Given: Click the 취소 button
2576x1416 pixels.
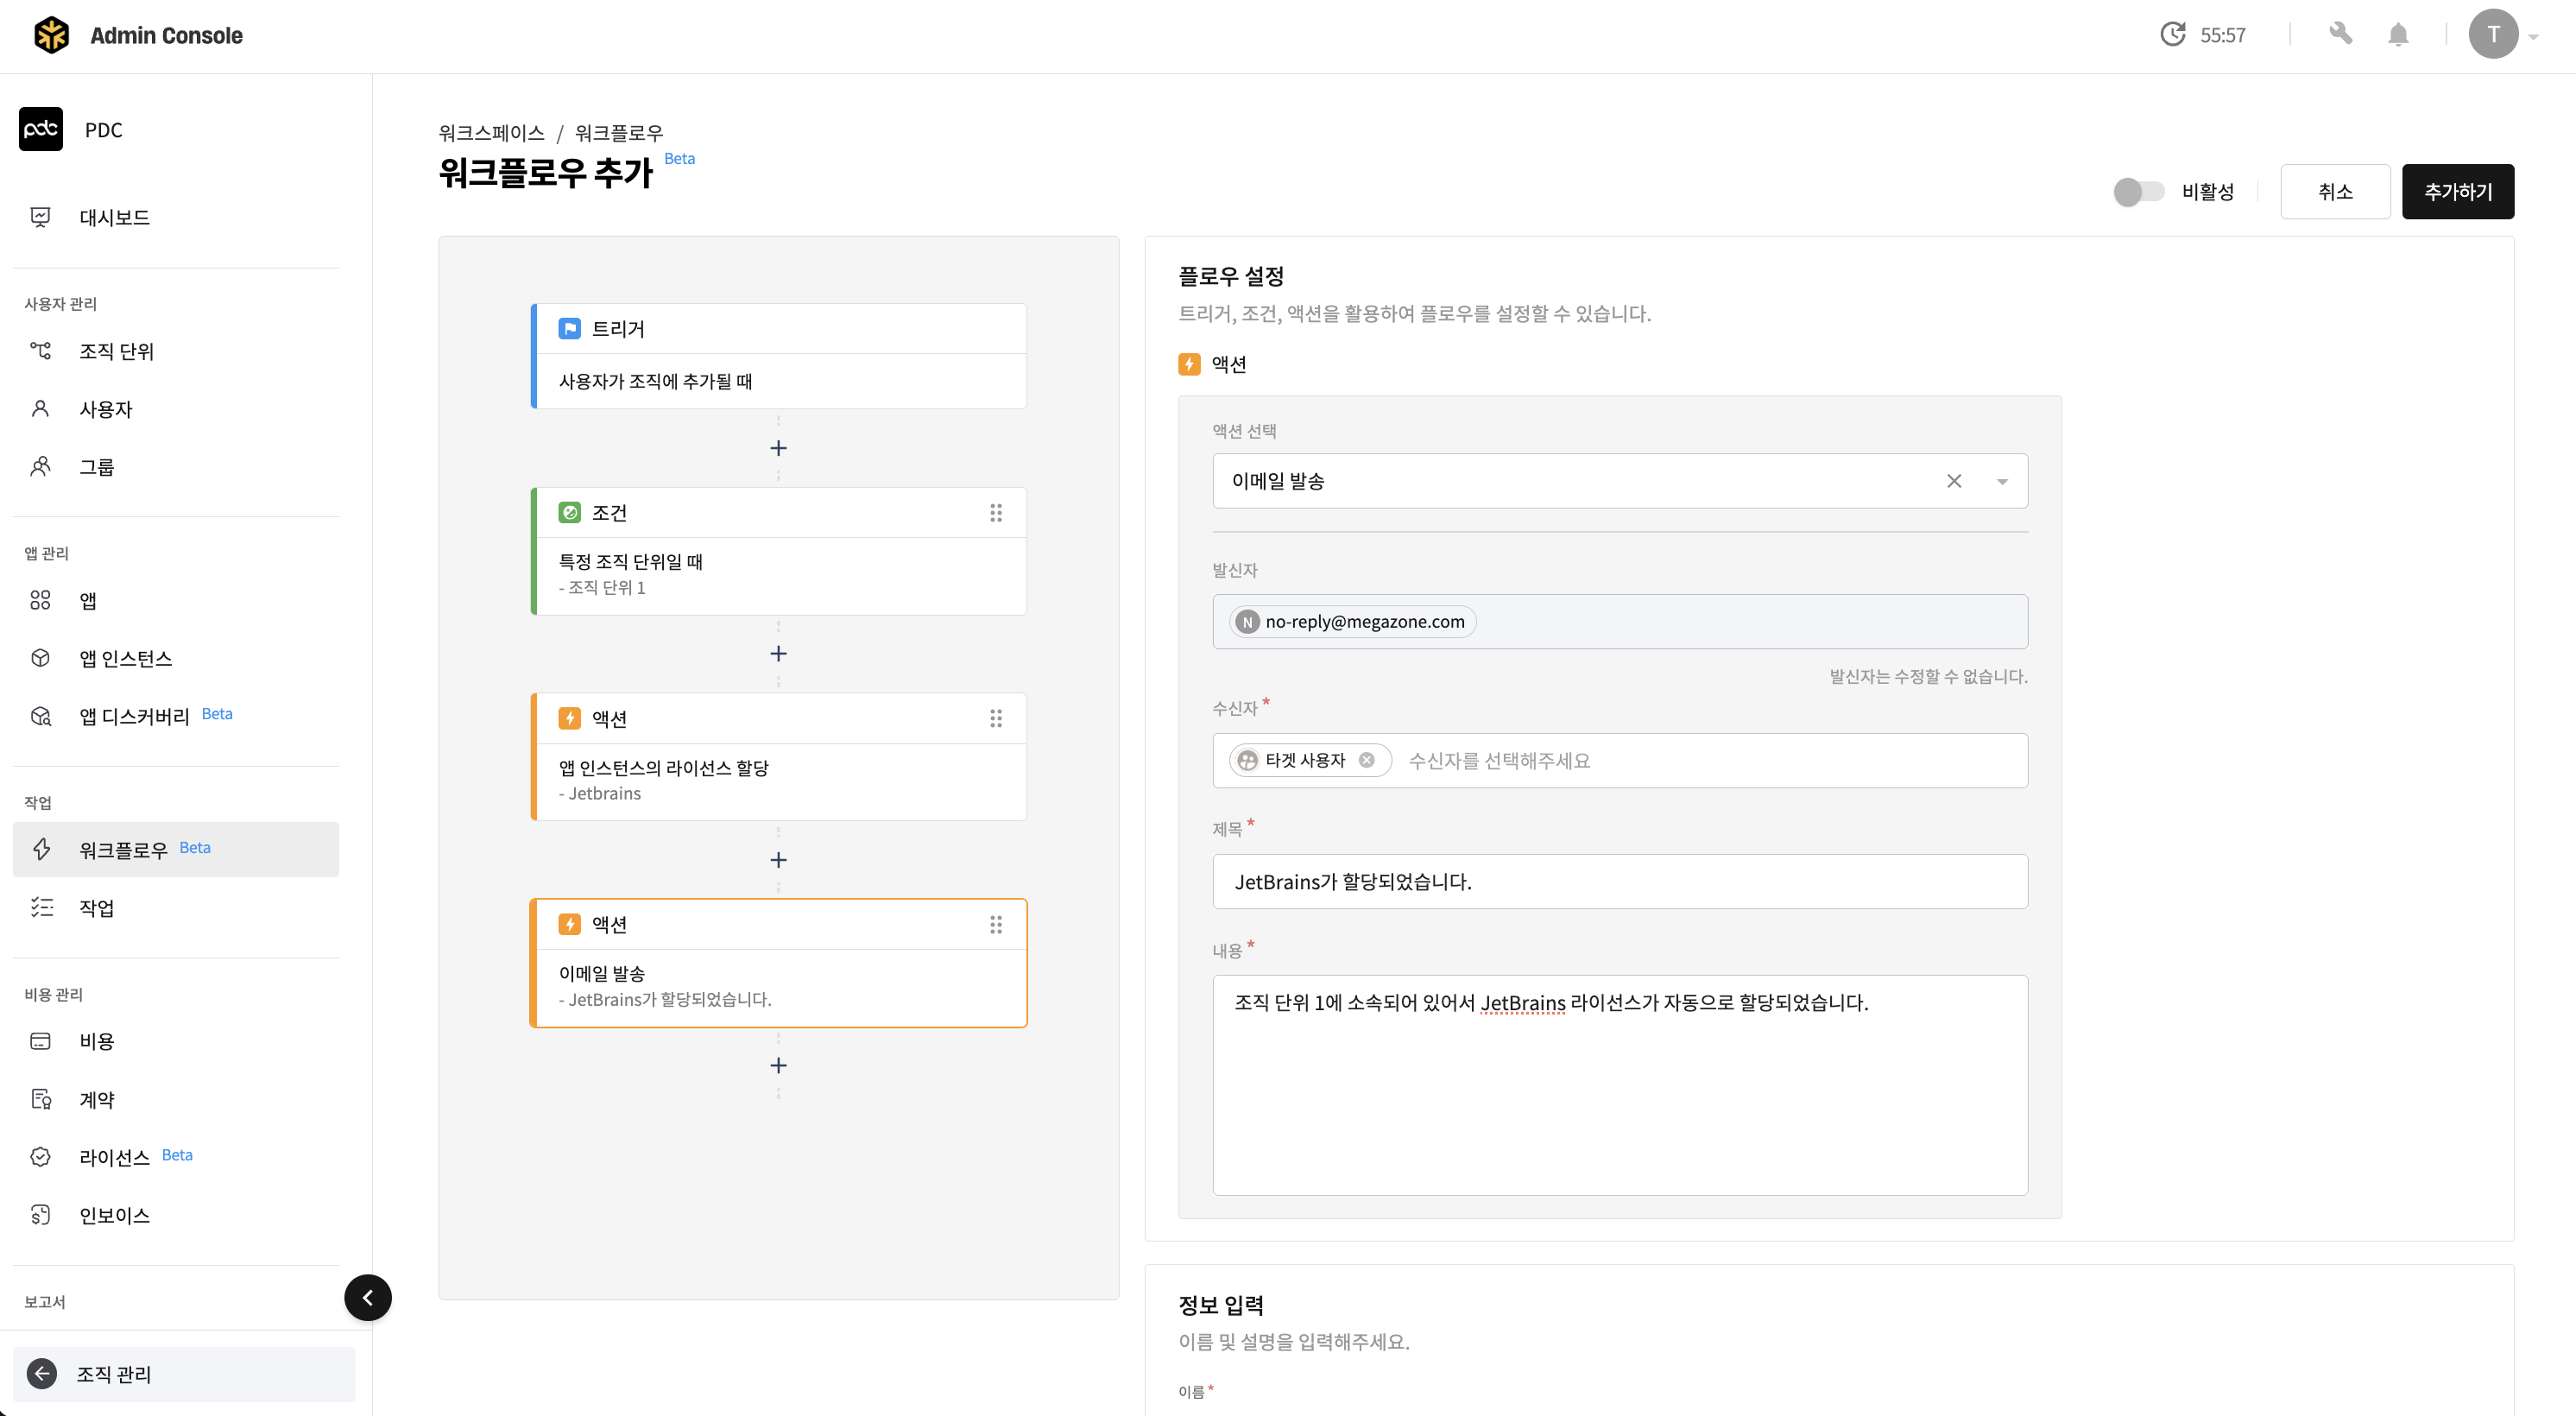Looking at the screenshot, I should click(2334, 192).
